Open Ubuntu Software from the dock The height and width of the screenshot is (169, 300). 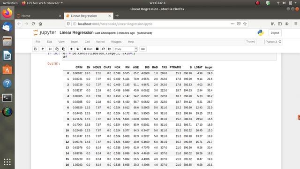click(x=7, y=69)
